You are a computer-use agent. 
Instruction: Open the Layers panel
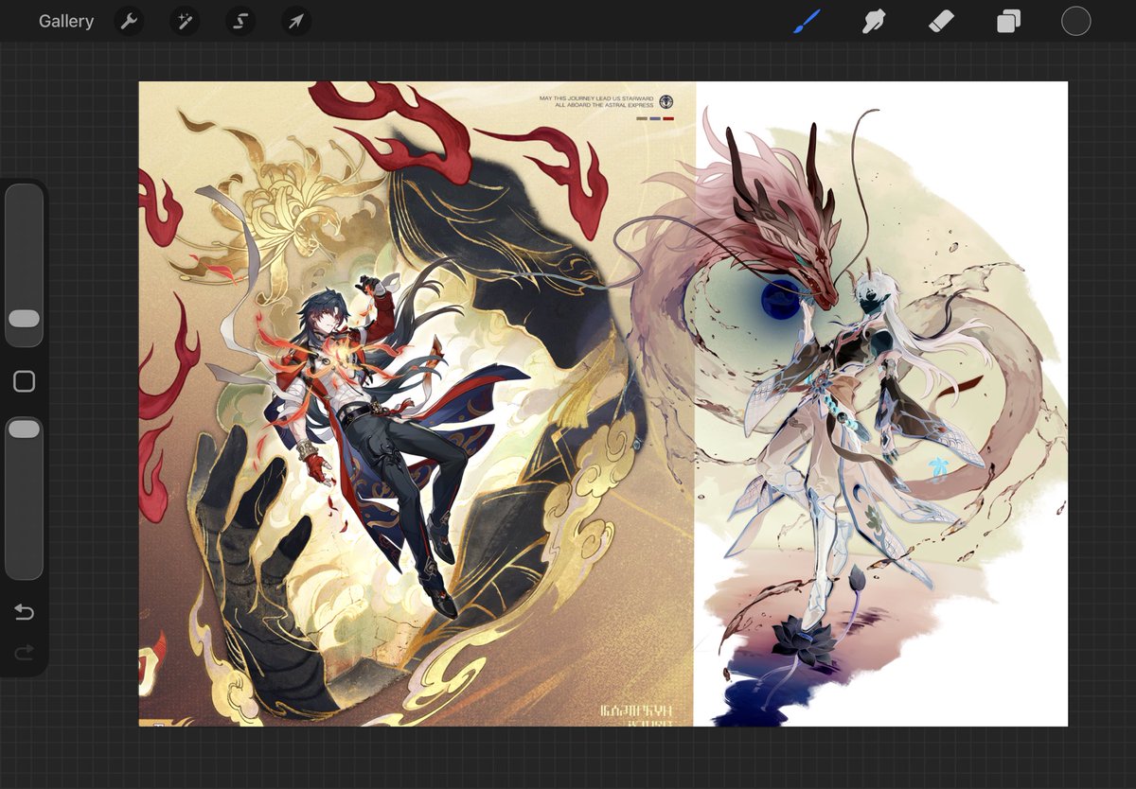point(1008,21)
